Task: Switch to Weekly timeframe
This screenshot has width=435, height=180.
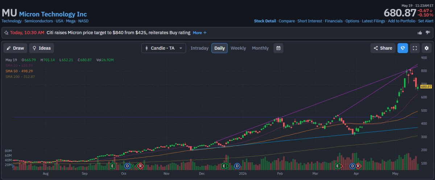Action: [x=238, y=48]
